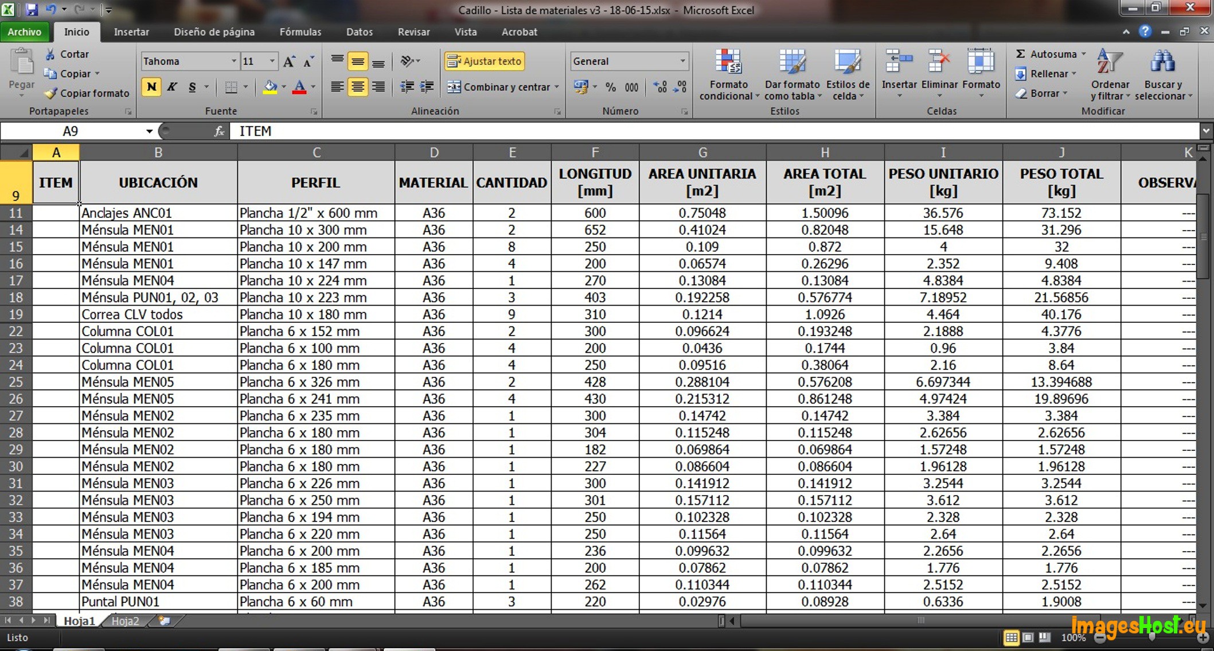Open the fill color yellow swatch
Screen dimensions: 1214x651
[x=270, y=87]
